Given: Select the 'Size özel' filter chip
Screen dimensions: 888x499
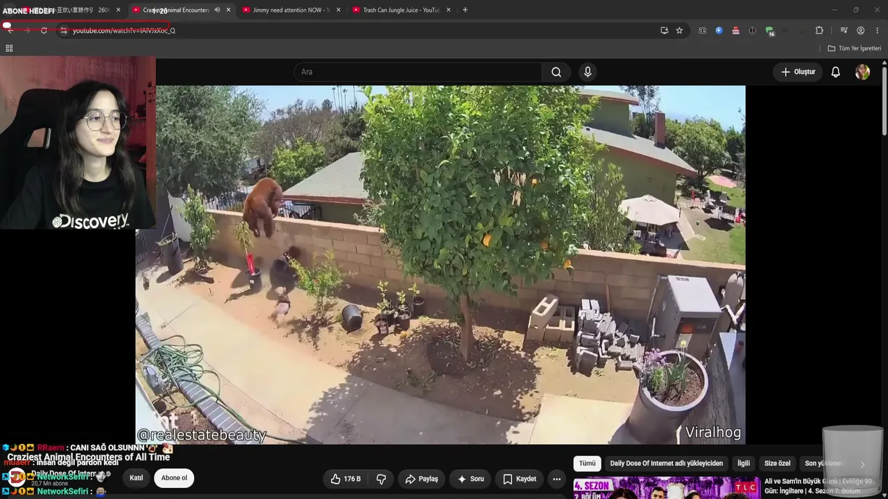Looking at the screenshot, I should point(777,464).
